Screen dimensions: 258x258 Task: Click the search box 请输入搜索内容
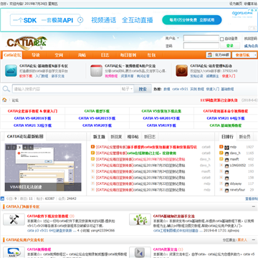point(67,89)
